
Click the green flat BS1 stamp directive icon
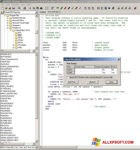tap(58, 8)
